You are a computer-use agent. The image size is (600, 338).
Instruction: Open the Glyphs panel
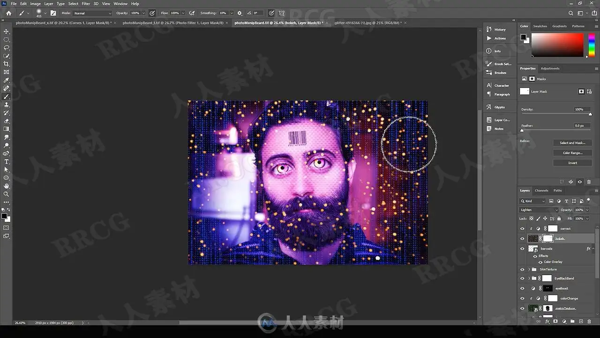tap(500, 107)
